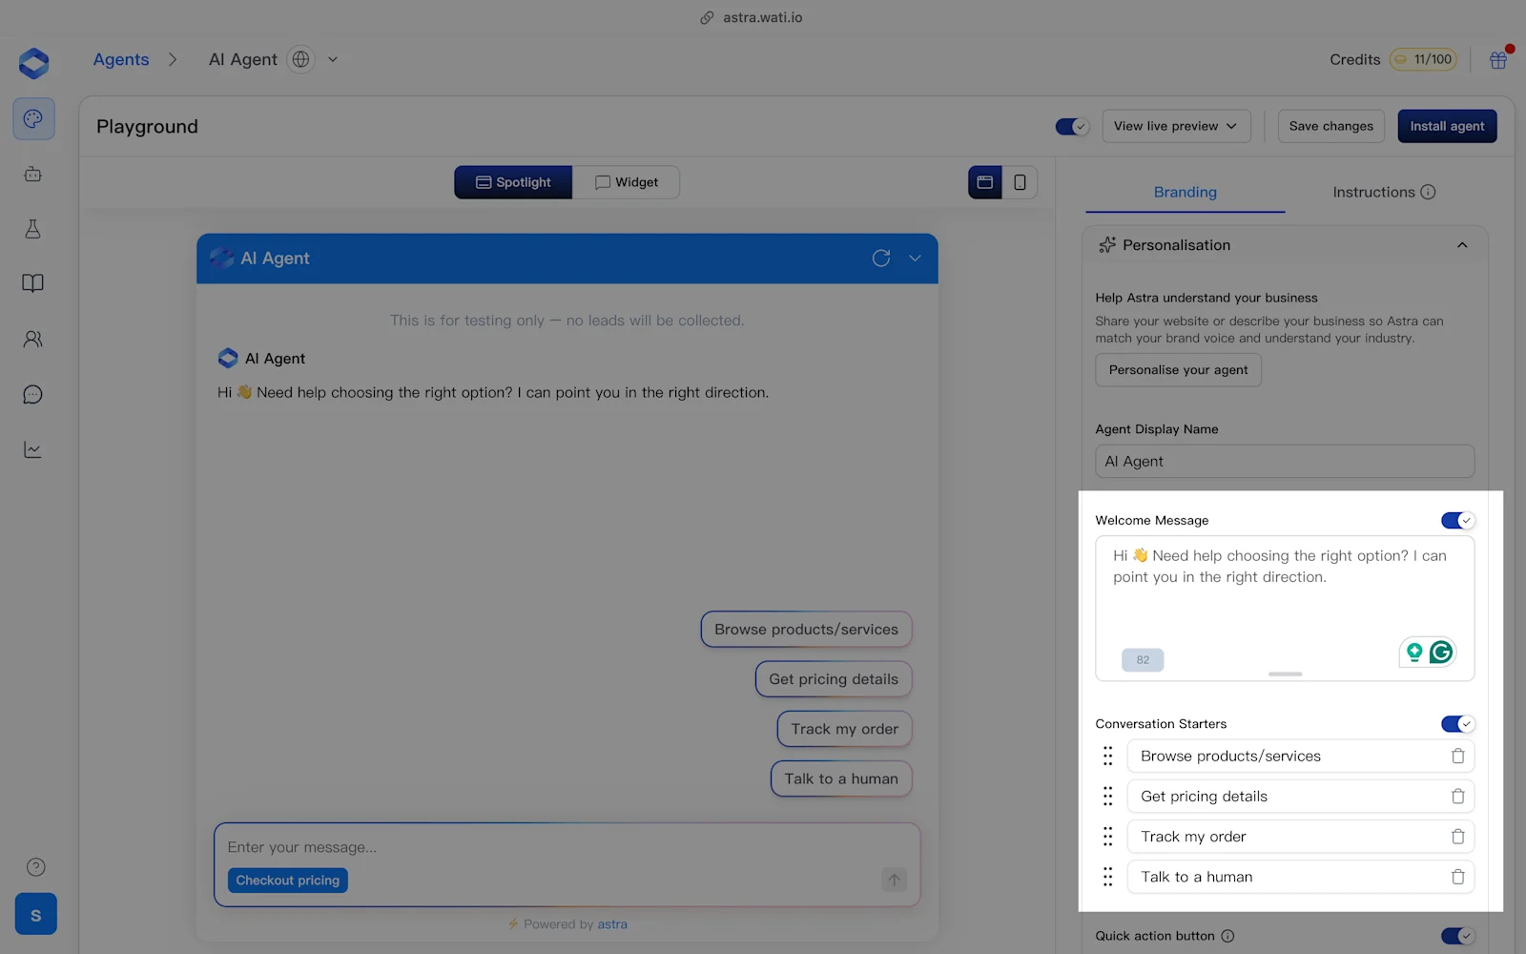Collapse the Personalisation section
1526x954 pixels.
point(1462,245)
